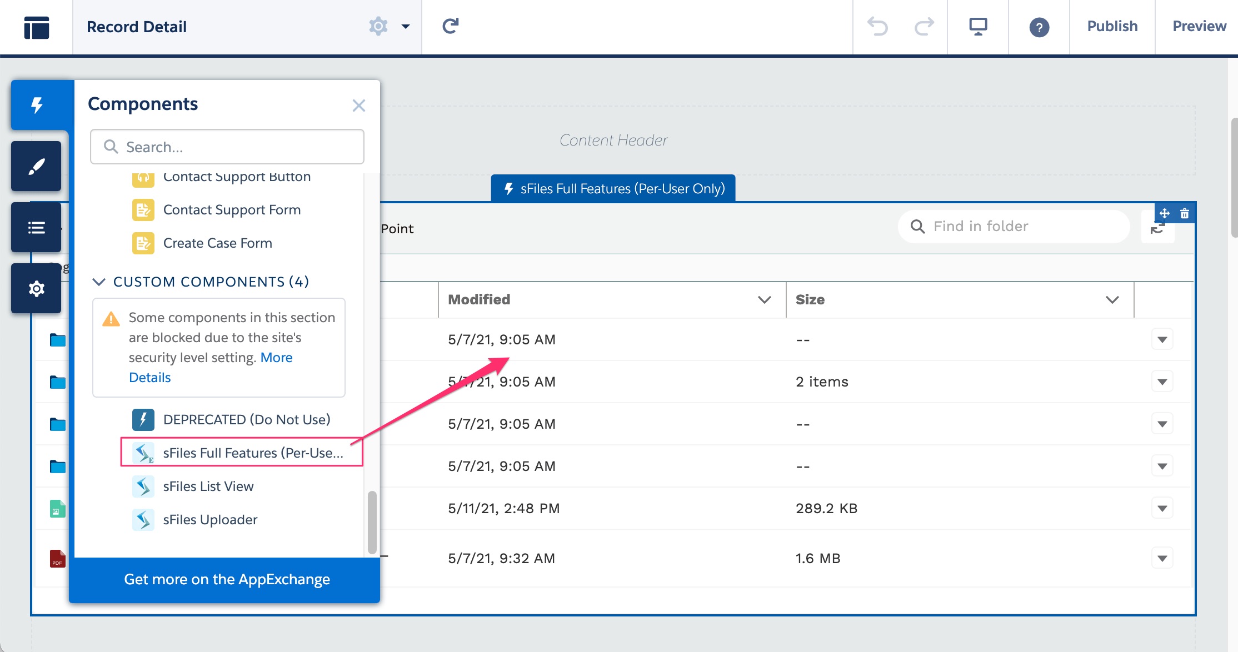
Task: Click the DEPRECATED component lightning icon
Action: [143, 420]
